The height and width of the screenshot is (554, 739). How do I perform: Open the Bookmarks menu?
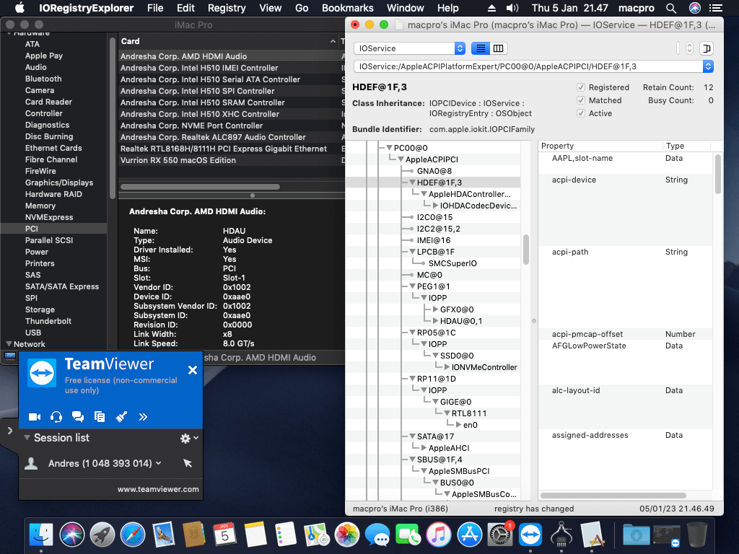347,8
